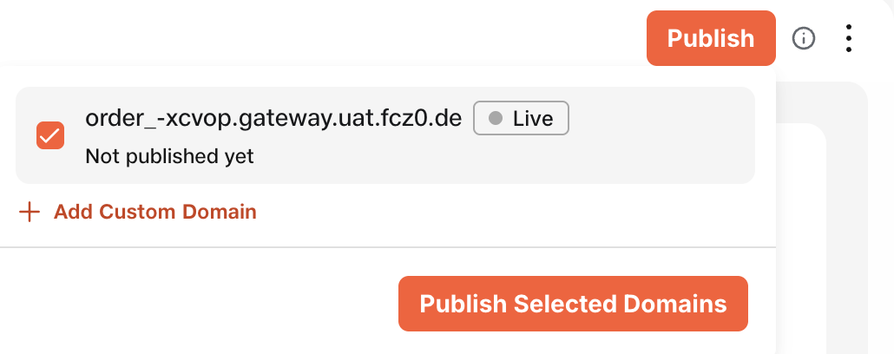Click the plus icon beside Add Custom Domain
Screen dimensions: 894x354
point(30,212)
